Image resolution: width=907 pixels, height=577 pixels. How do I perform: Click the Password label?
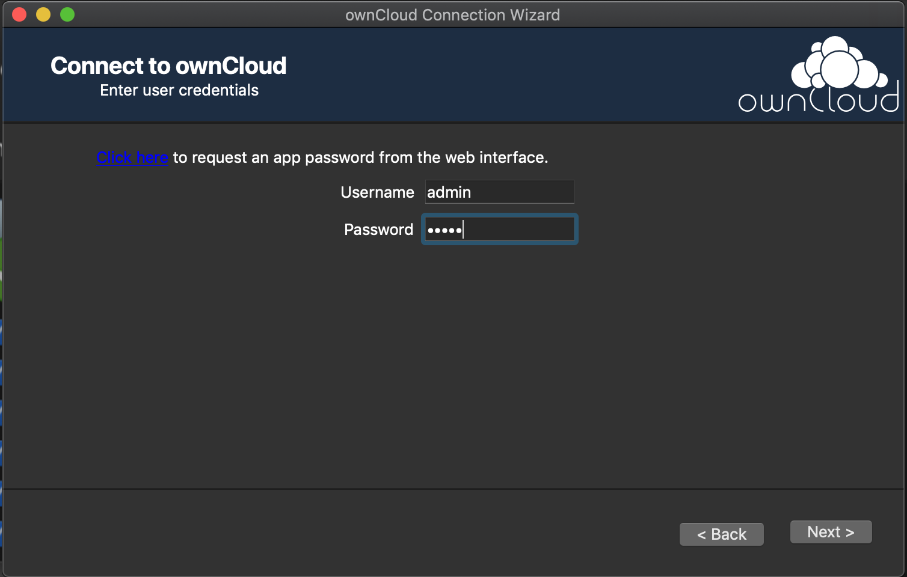tap(378, 230)
